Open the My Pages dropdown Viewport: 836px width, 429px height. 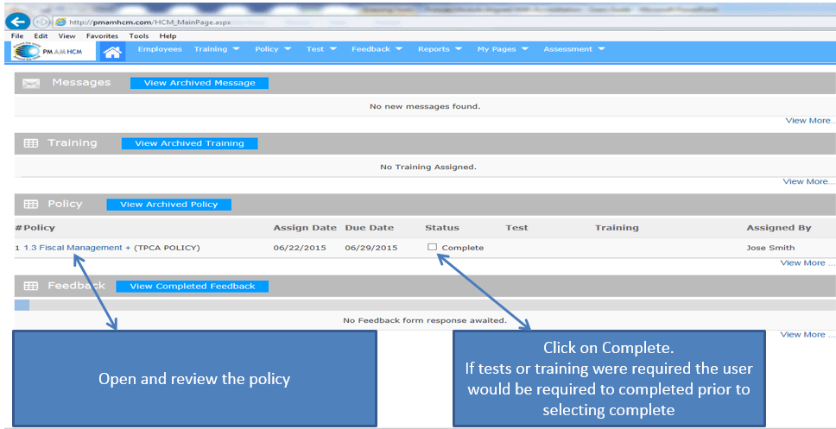click(x=501, y=49)
